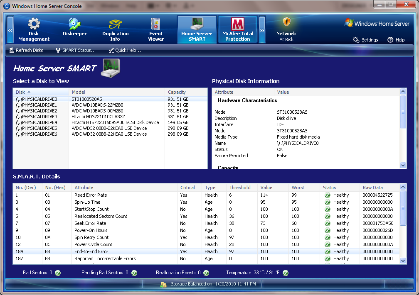
Task: Select disk PHYSICALDRIVE5
Action: tap(110, 128)
